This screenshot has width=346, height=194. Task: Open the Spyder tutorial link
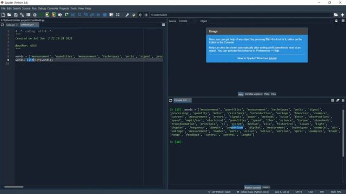tap(272, 58)
